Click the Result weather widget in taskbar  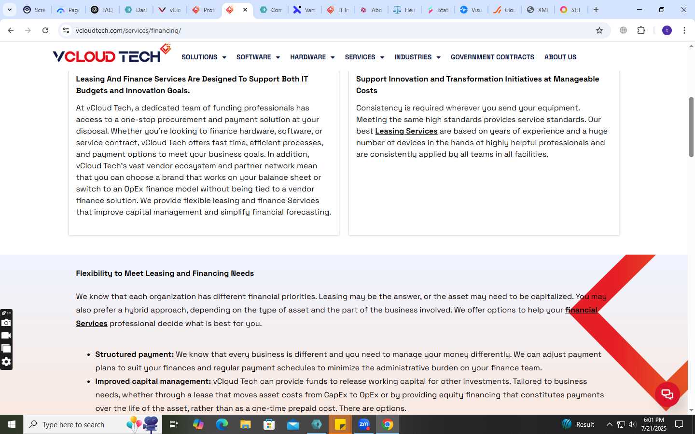pyautogui.click(x=578, y=424)
